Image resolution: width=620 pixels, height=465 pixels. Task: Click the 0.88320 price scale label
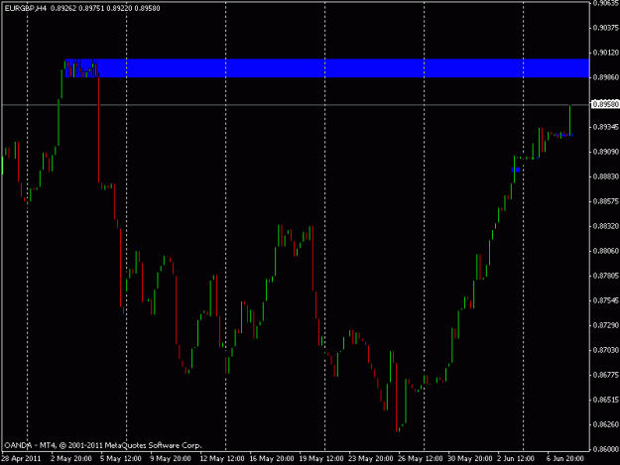tap(606, 226)
